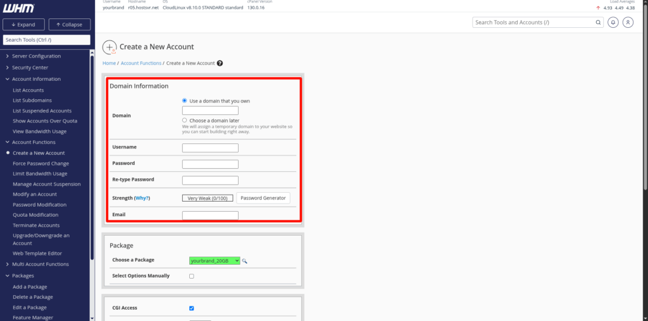Click the WHM logo

(18, 8)
